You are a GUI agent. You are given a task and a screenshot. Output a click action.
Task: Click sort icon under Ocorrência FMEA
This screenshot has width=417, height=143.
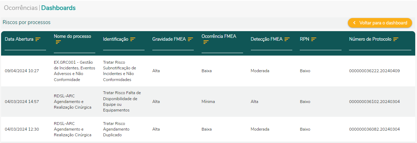click(x=206, y=42)
